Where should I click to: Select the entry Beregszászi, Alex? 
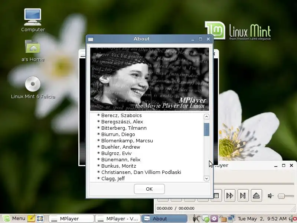[120, 122]
